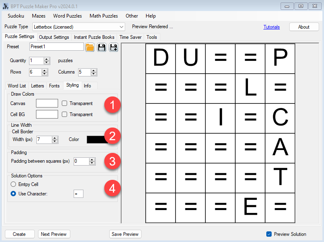Switch to the Fonts tab
This screenshot has width=324, height=242.
(54, 86)
